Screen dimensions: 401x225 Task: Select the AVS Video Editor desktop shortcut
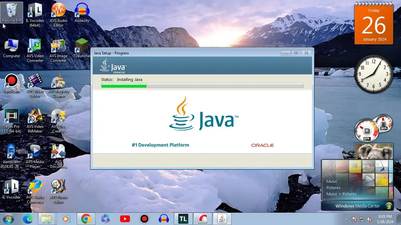35,86
